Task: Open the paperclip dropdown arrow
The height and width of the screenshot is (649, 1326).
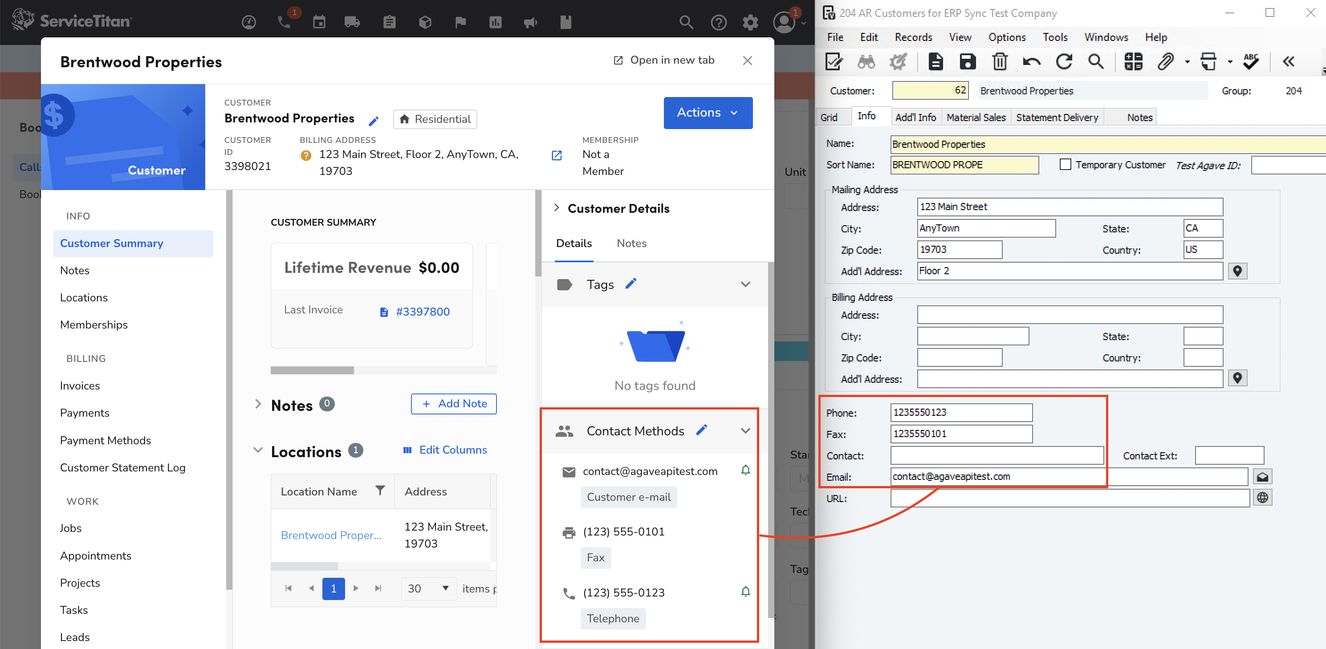Action: click(1187, 62)
